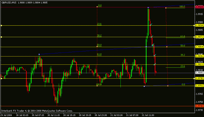
Task: Click the 1.9915 price scale value
Action: 199,14
